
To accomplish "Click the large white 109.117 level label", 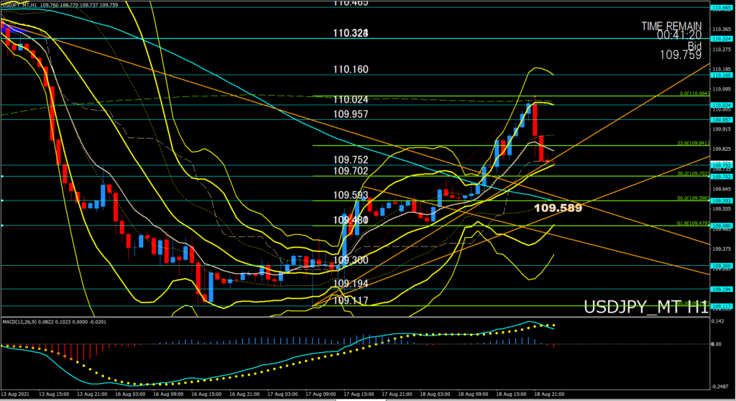I will [x=351, y=300].
